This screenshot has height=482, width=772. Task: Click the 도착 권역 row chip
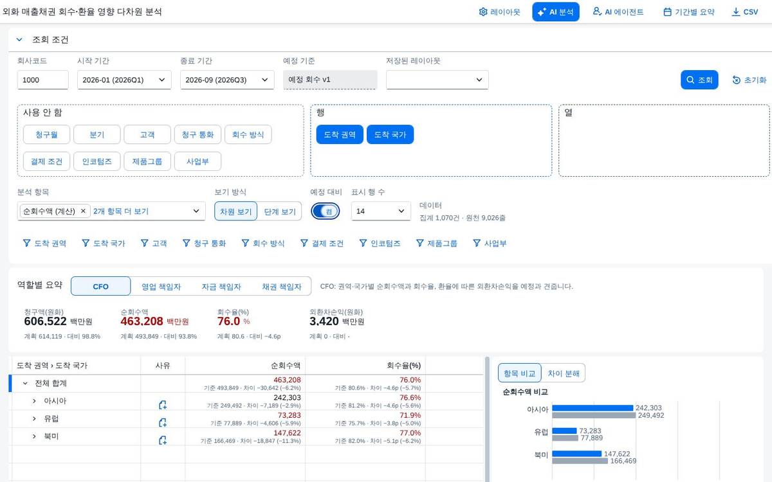339,134
